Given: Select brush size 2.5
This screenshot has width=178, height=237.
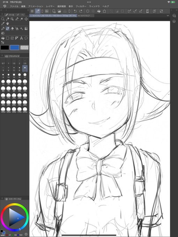Looking at the screenshot, I should (x=25, y=62).
